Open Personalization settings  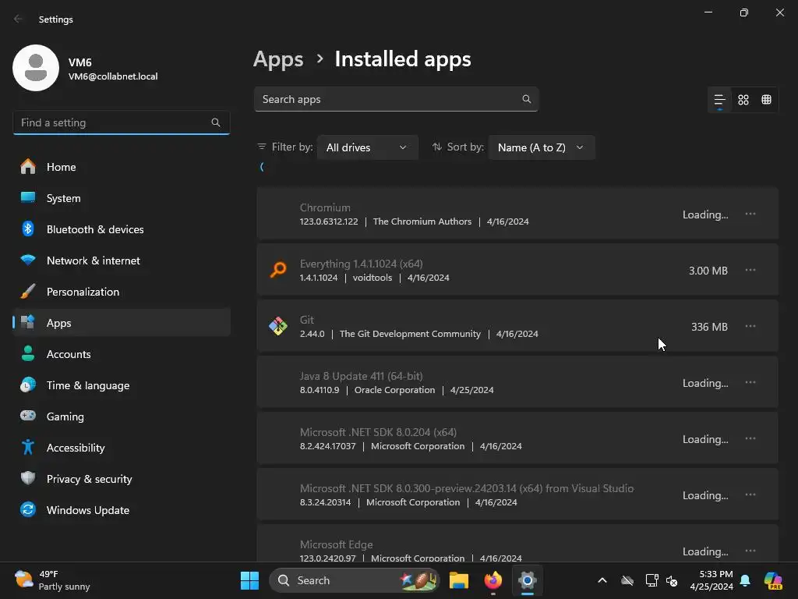[122, 292]
